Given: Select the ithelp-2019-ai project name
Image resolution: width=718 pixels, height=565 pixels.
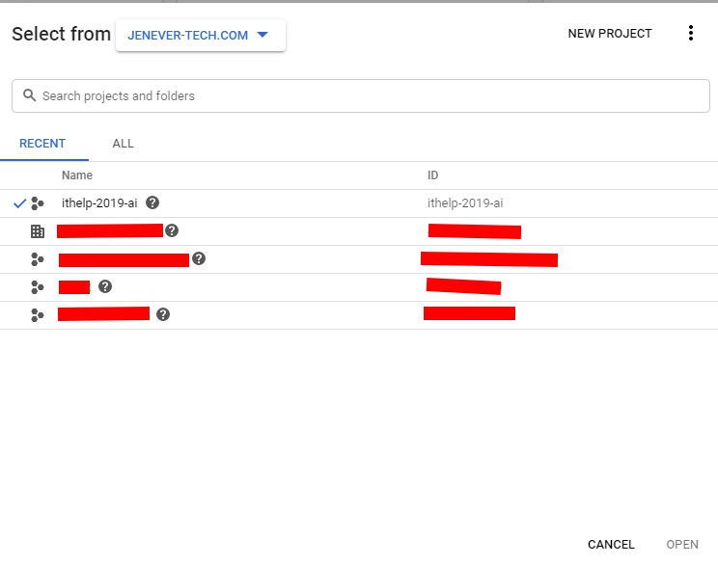Looking at the screenshot, I should tap(99, 203).
